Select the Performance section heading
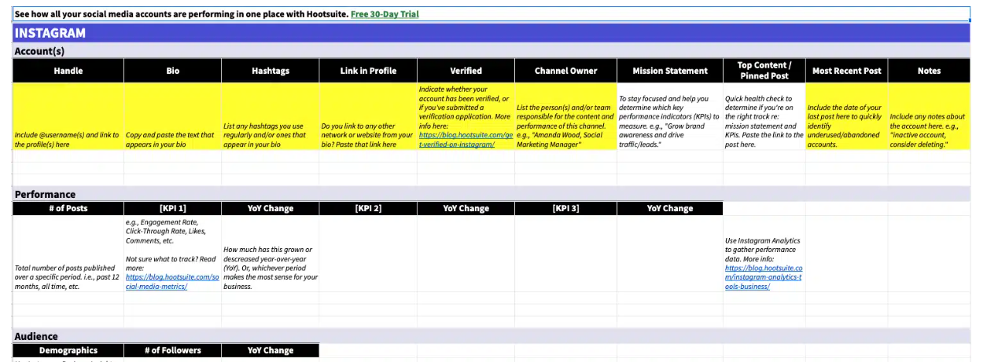The width and height of the screenshot is (987, 362). (492, 194)
